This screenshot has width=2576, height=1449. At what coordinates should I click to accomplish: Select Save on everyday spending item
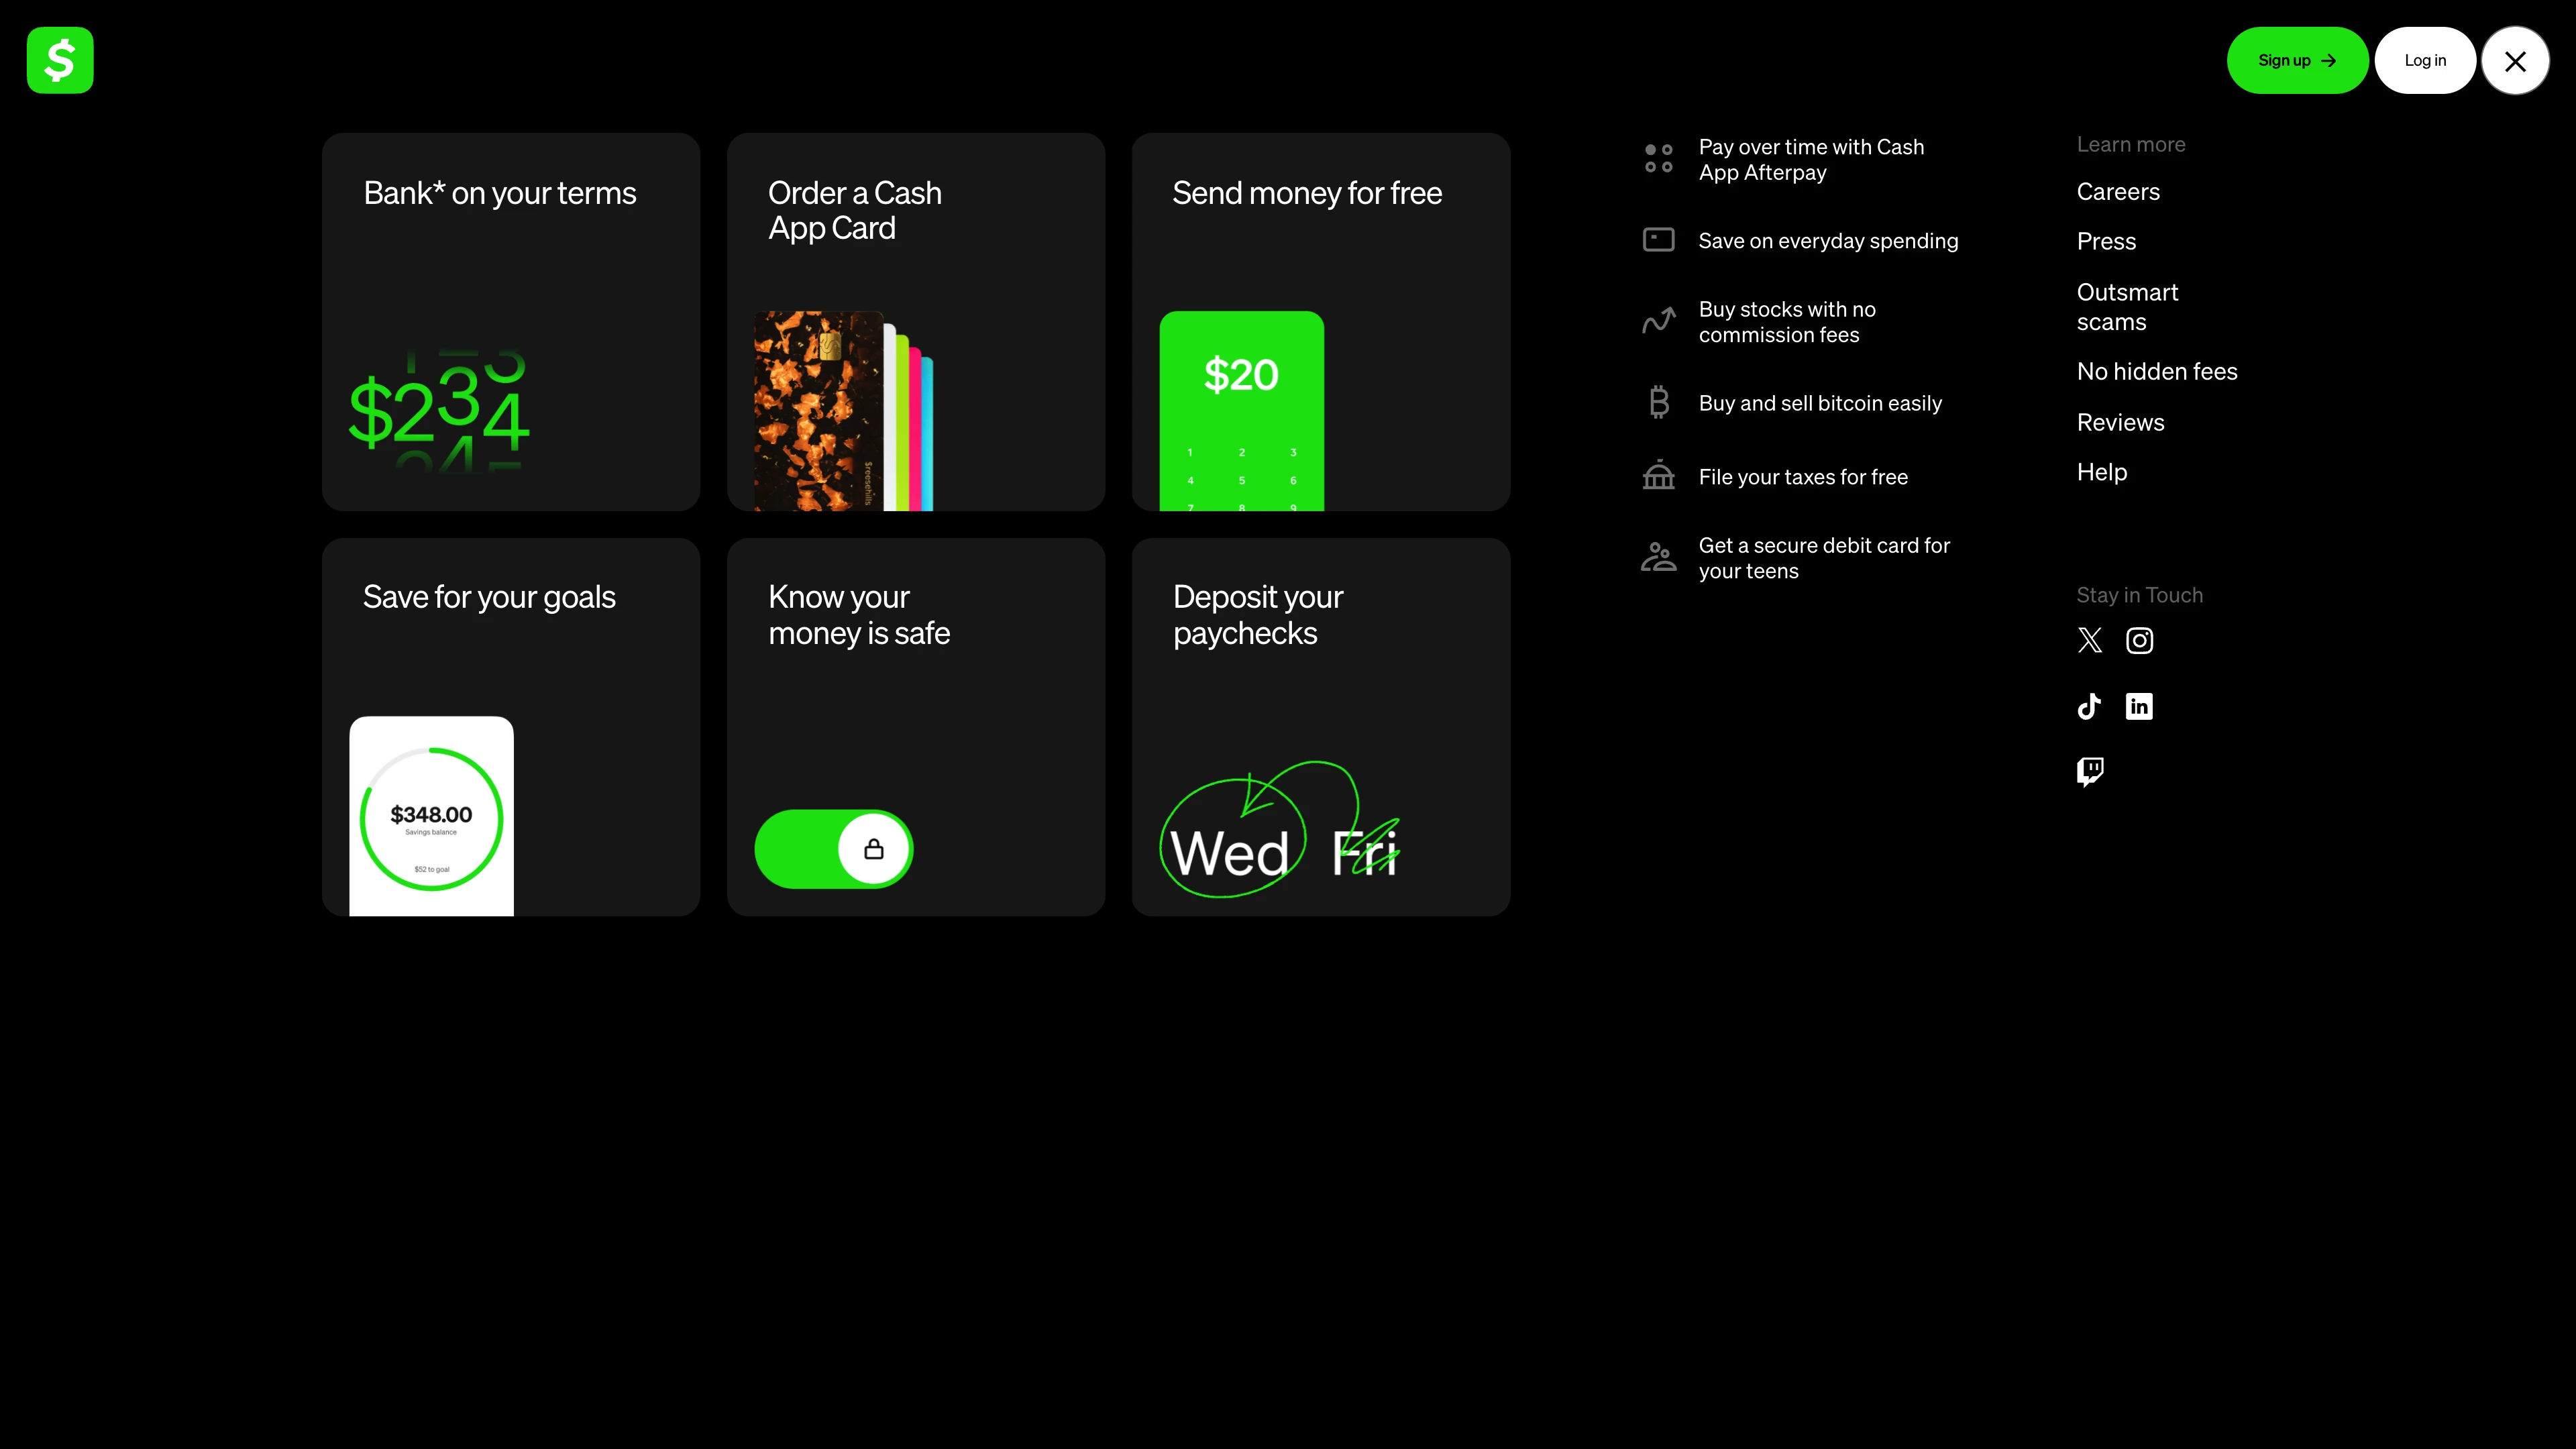click(x=1827, y=241)
